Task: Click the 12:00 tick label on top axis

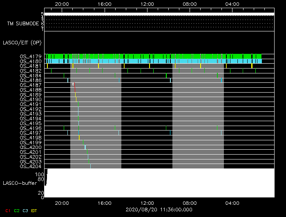Action: point(147,4)
